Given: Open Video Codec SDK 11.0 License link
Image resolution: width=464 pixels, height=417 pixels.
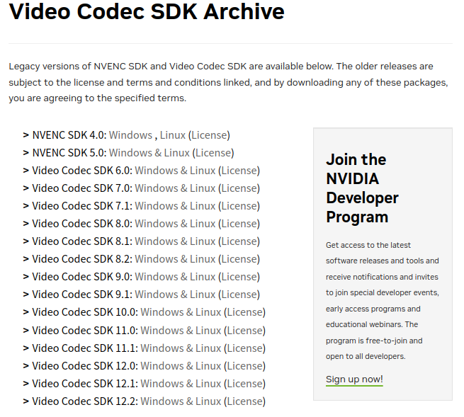Looking at the screenshot, I should [244, 331].
